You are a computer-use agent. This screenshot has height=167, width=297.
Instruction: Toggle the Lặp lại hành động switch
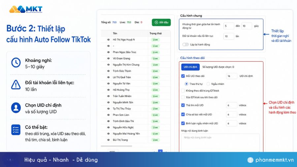coord(185,45)
